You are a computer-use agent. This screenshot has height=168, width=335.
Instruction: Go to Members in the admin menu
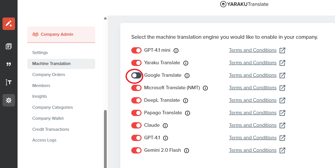(x=41, y=85)
